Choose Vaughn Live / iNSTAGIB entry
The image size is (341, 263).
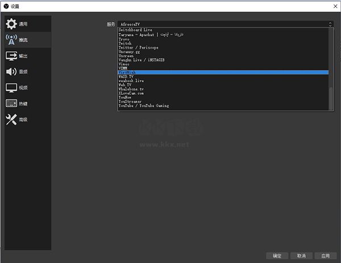tap(223, 60)
